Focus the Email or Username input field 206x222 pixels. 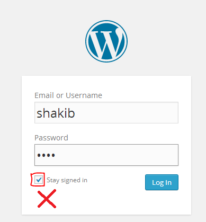click(106, 112)
